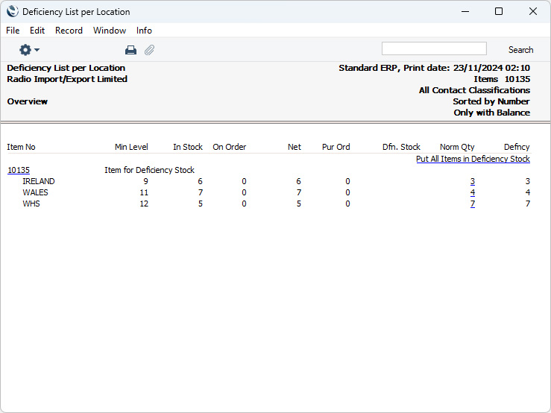Click the On Order column header
This screenshot has height=413, width=551.
pos(229,147)
